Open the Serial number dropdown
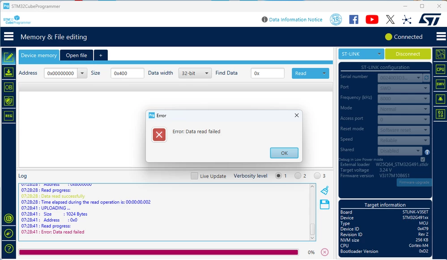The image size is (447, 260). [x=400, y=77]
